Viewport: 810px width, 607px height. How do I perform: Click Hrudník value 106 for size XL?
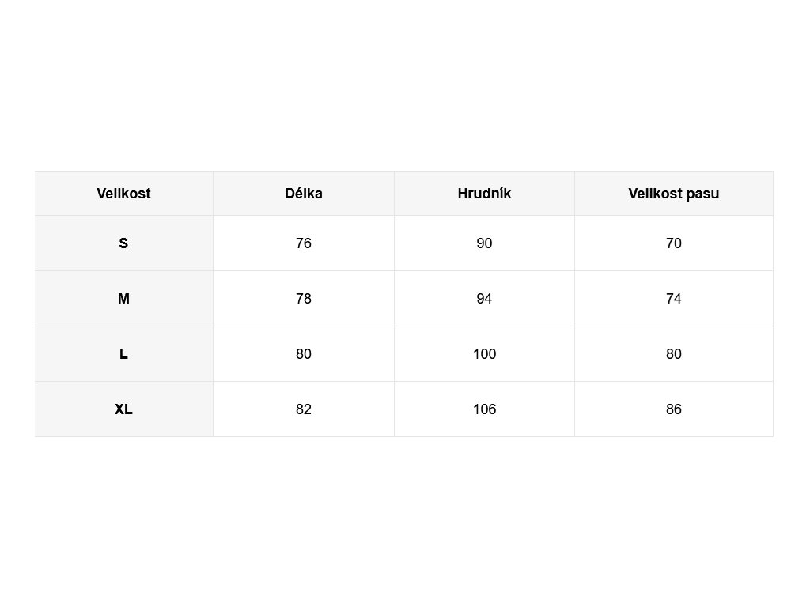[484, 409]
